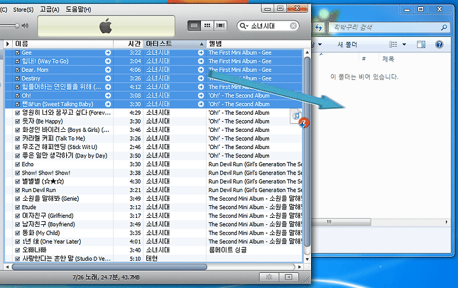Sort by the 시간 column header
458x288 pixels.
128,44
